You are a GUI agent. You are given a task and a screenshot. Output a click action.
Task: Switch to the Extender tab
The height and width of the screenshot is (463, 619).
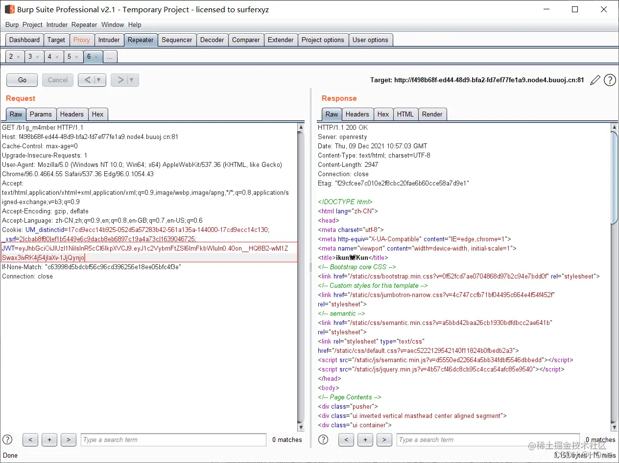[281, 40]
